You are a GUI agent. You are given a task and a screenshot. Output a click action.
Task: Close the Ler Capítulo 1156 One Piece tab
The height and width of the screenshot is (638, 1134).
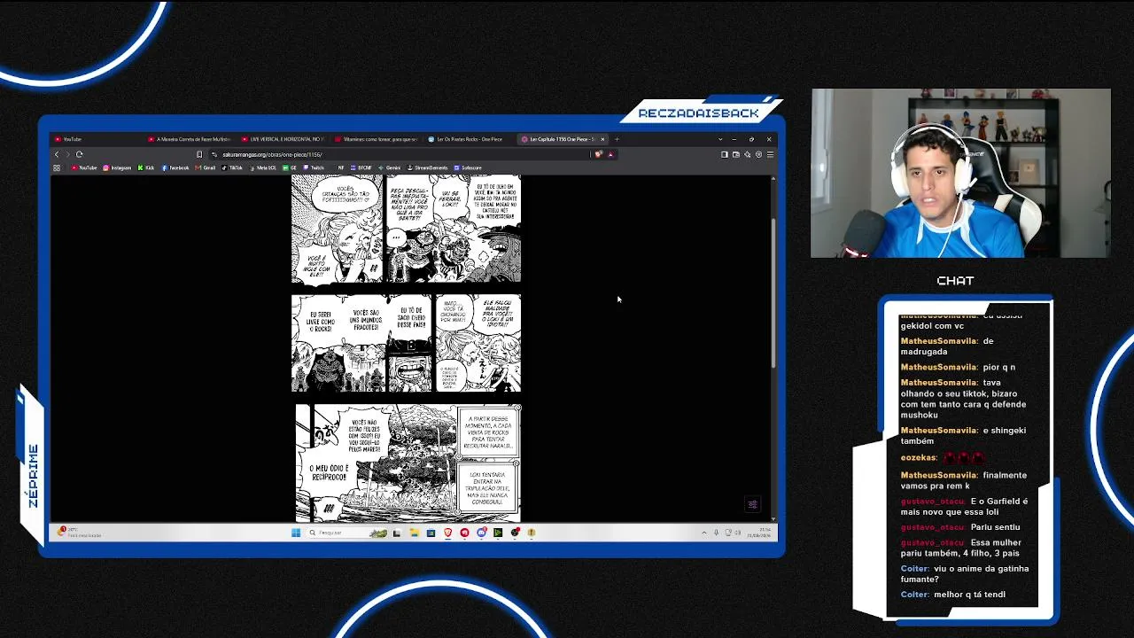(602, 139)
